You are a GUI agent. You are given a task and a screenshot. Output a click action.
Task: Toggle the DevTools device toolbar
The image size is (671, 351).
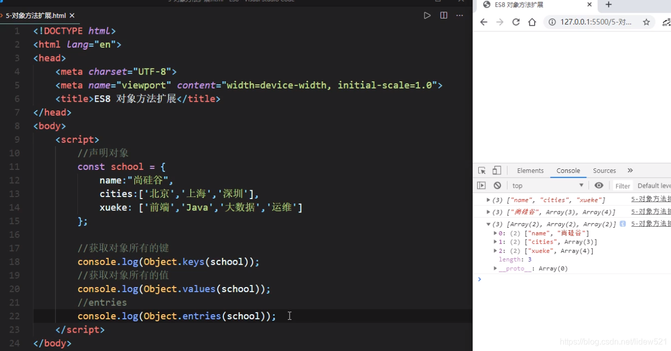(x=497, y=170)
